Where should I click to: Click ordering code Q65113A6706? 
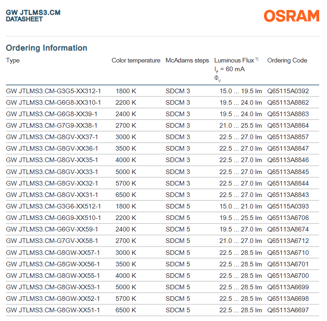click(288, 218)
